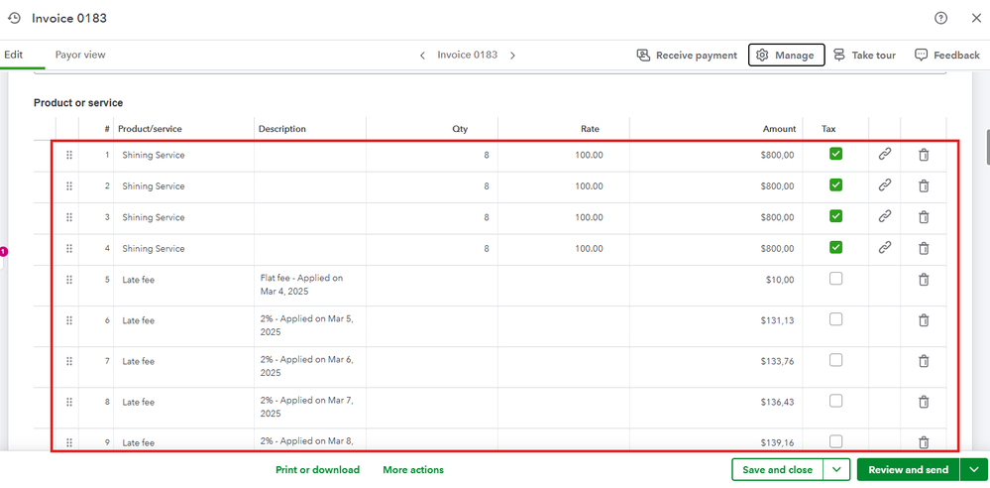Click the Amount column header
990x488 pixels.
[779, 129]
